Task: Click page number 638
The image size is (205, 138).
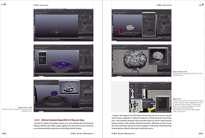Action: coord(4,134)
